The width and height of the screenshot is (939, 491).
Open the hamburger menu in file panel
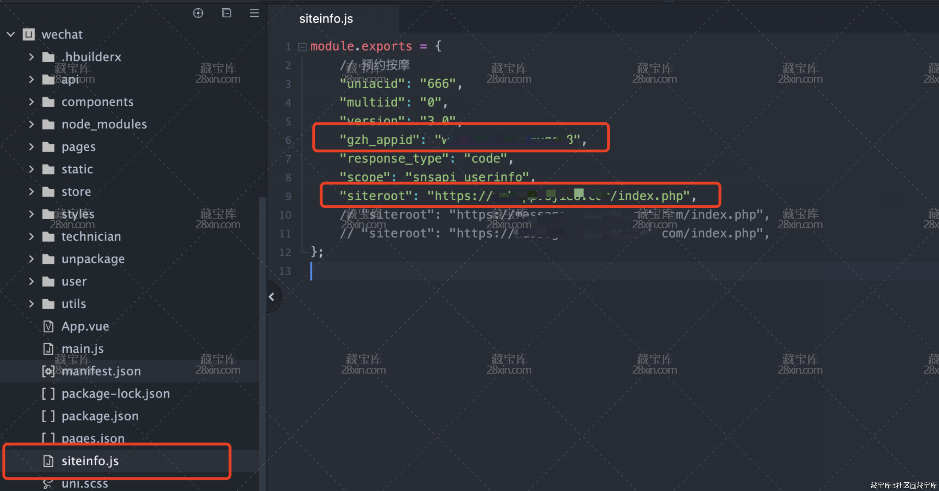click(x=254, y=13)
